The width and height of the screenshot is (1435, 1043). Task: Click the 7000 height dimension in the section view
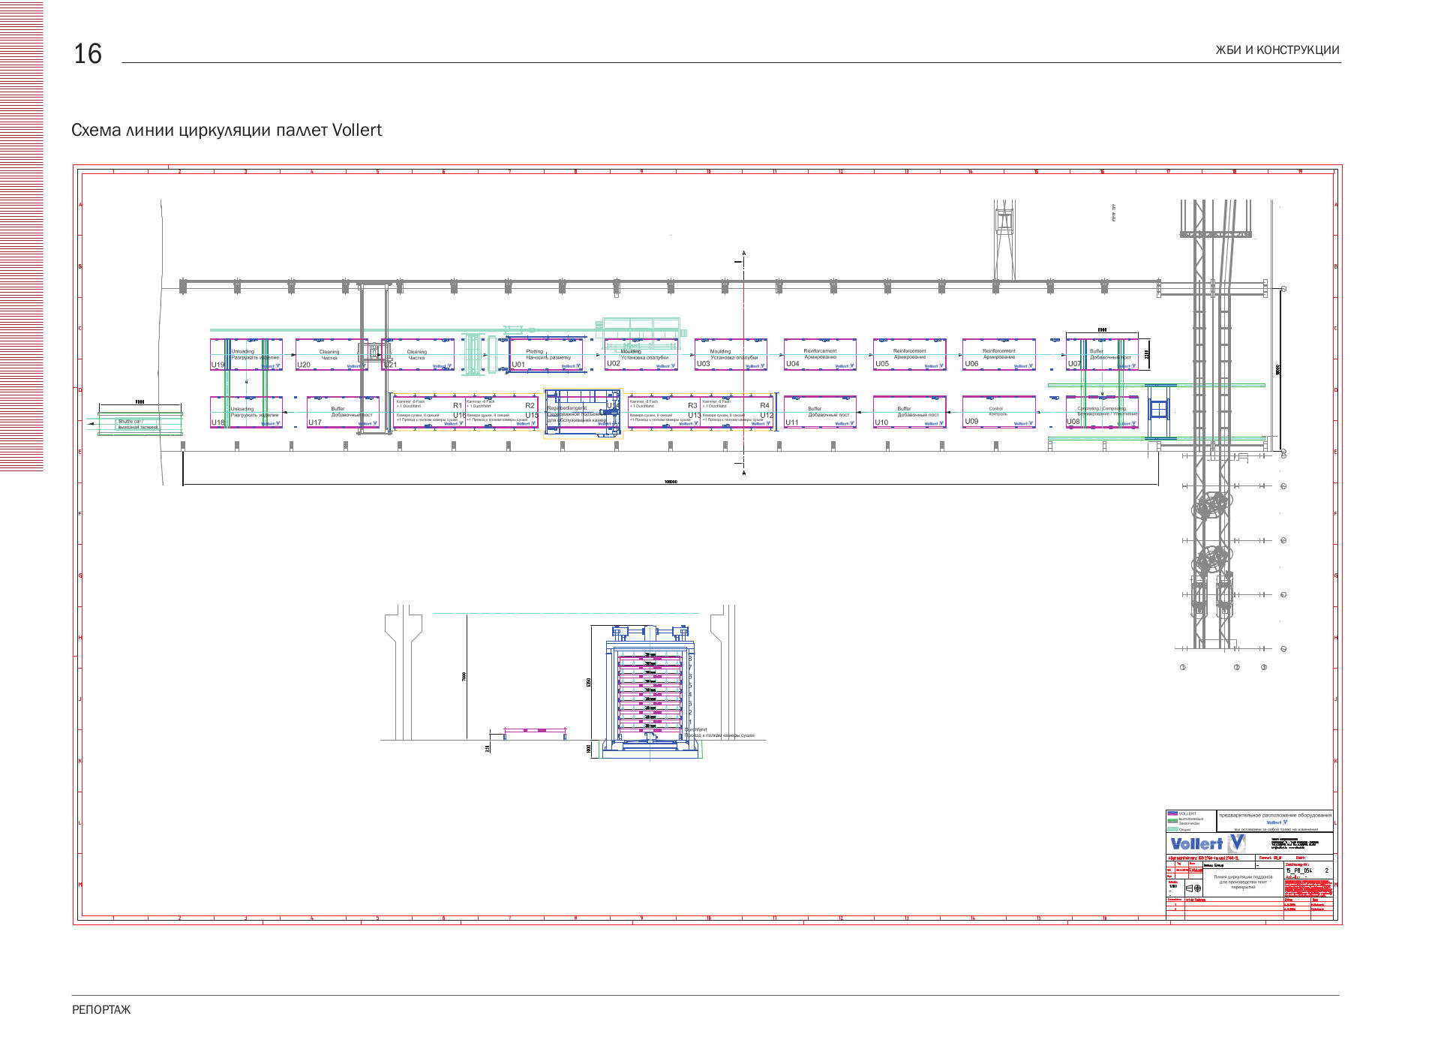point(464,677)
